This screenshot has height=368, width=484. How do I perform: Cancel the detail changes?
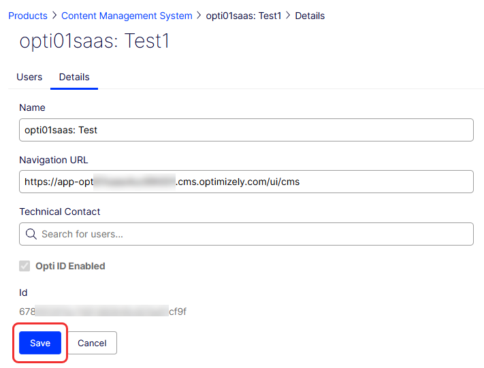[92, 343]
